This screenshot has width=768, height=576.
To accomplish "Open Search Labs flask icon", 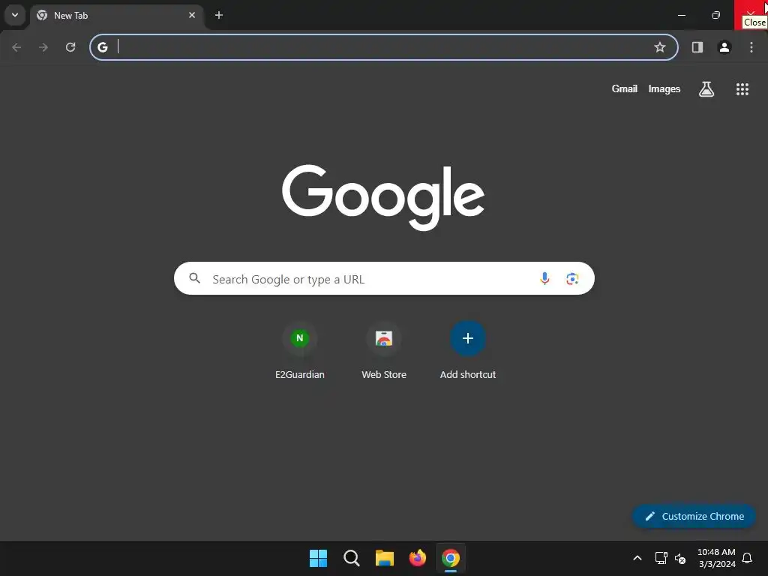I will point(706,88).
